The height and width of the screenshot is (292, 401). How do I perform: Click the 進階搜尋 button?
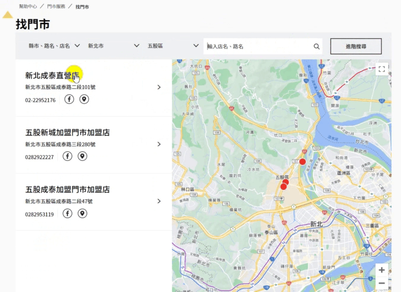(356, 46)
